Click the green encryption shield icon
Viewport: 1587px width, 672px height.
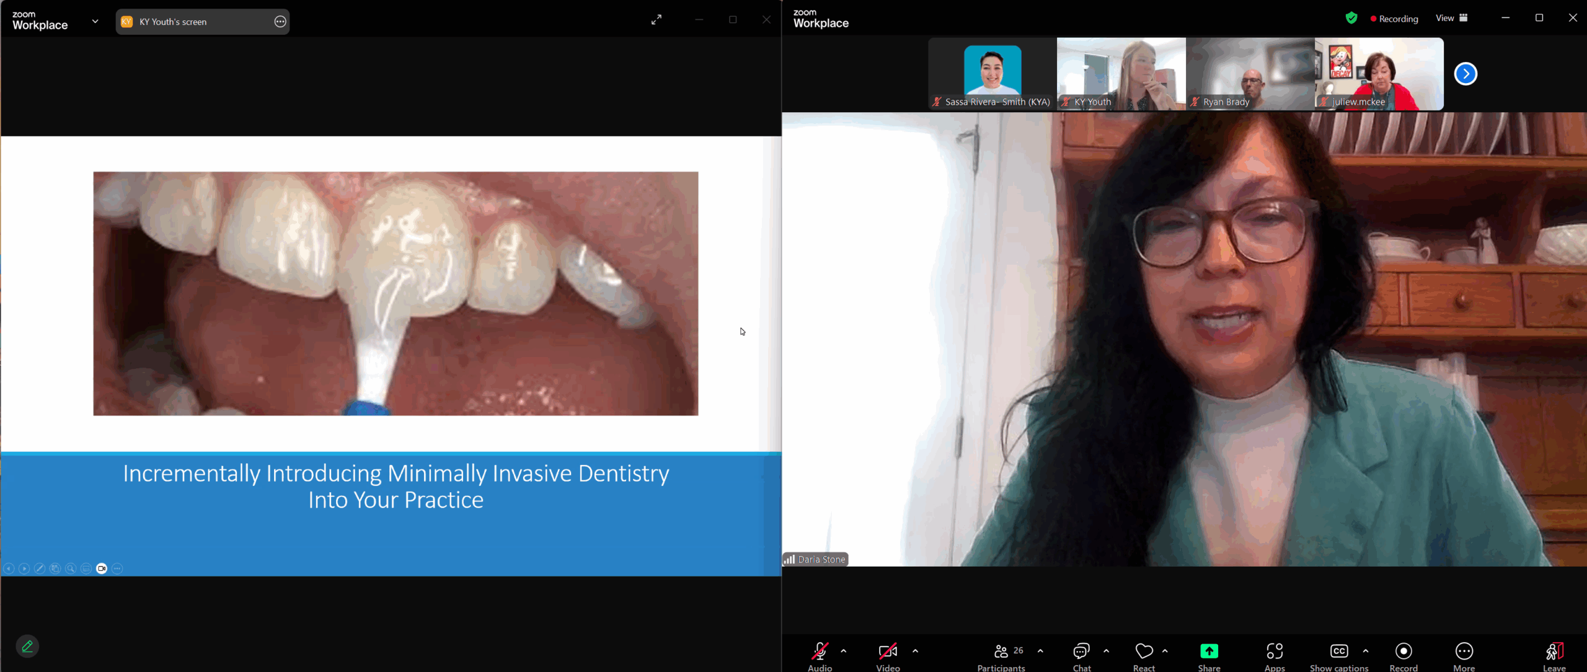point(1351,18)
